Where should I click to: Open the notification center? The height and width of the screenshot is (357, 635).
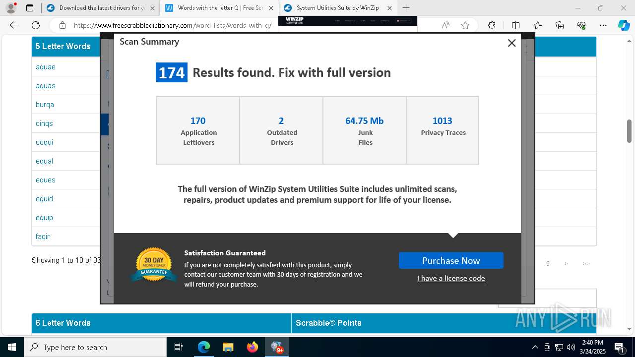pos(620,347)
